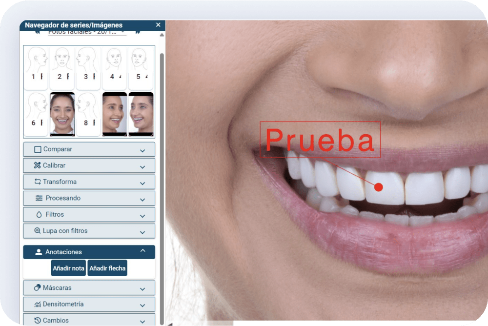The image size is (488, 326).
Task: Click the Densitometría chart icon
Action: [x=38, y=304]
